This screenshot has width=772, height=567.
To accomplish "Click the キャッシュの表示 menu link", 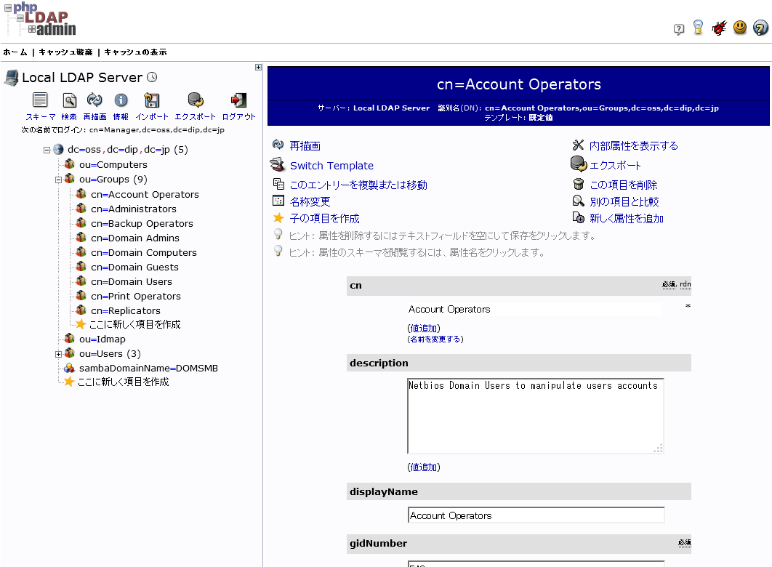I will pos(135,52).
